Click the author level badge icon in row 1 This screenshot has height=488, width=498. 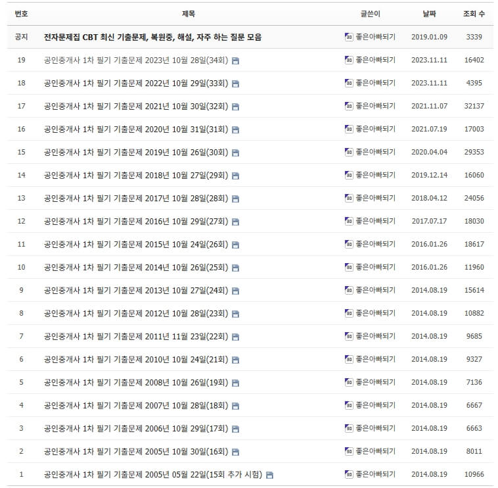(x=349, y=474)
